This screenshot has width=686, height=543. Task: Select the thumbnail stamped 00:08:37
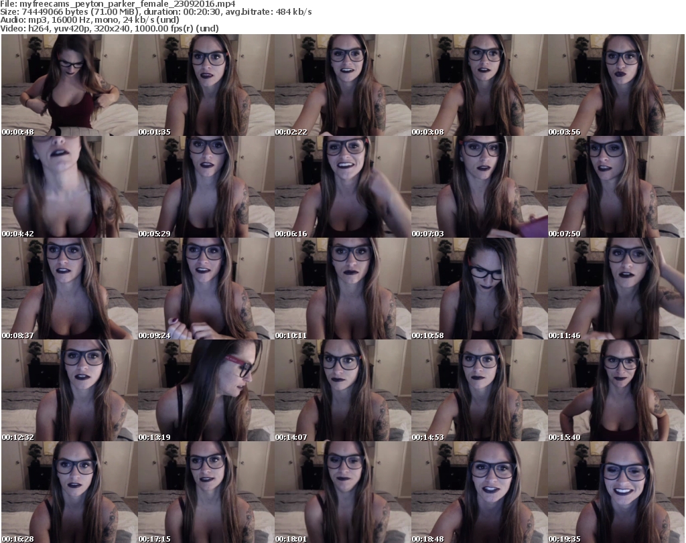70,289
